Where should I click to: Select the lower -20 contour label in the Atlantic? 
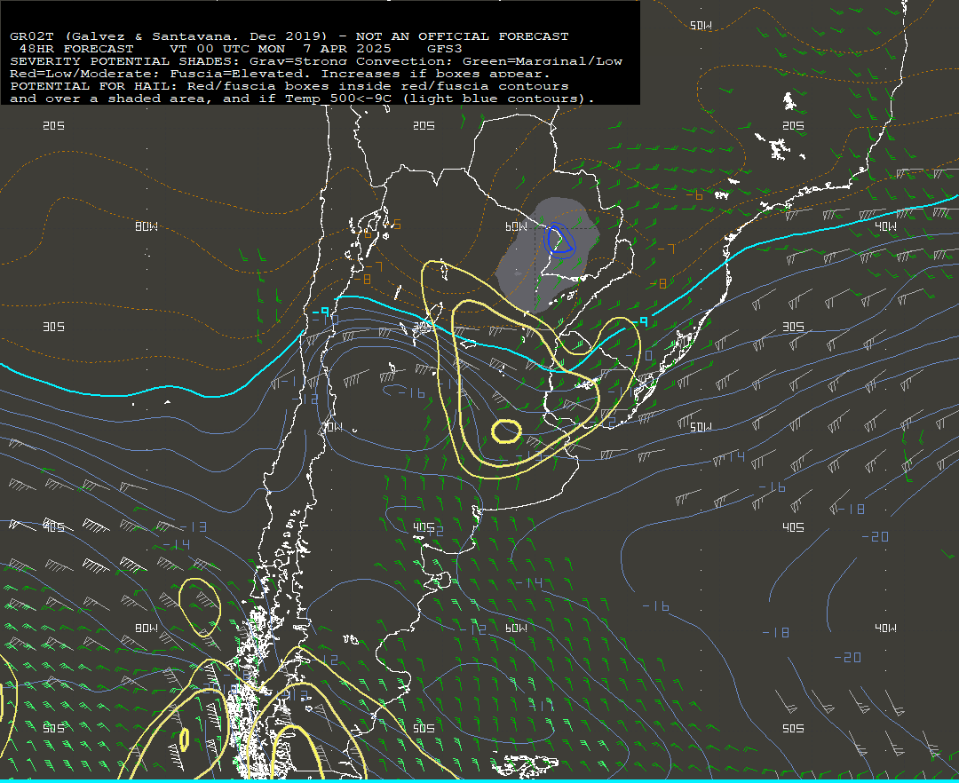[x=848, y=657]
